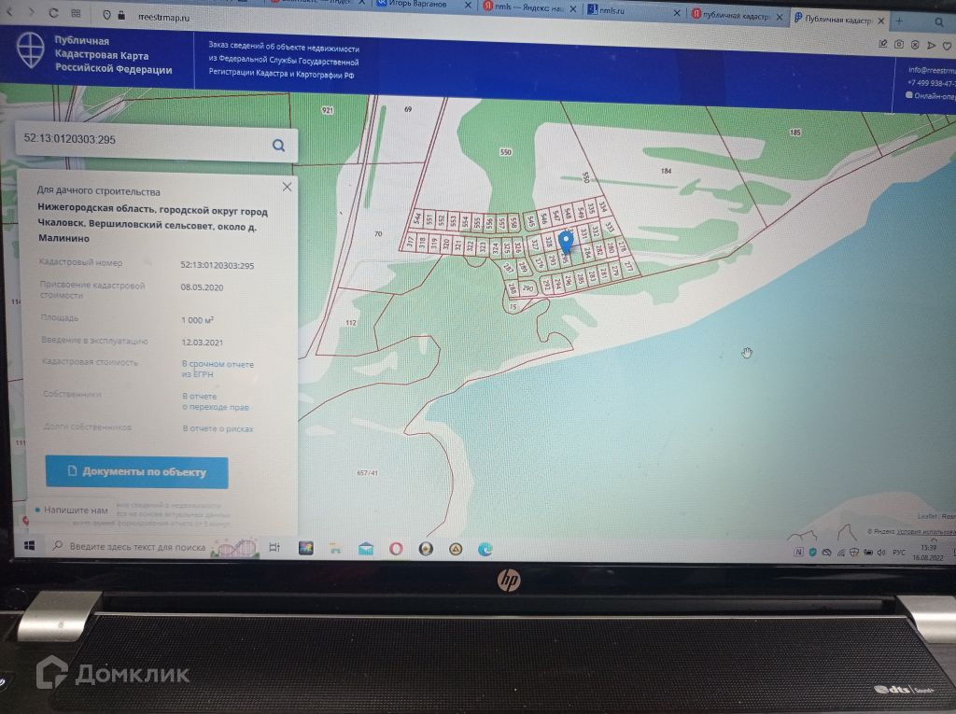Click the blue map location pin
Screen dimensions: 956x714
click(x=567, y=242)
